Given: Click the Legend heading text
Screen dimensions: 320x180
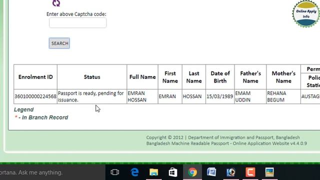Looking at the screenshot, I should pyautogui.click(x=23, y=109).
